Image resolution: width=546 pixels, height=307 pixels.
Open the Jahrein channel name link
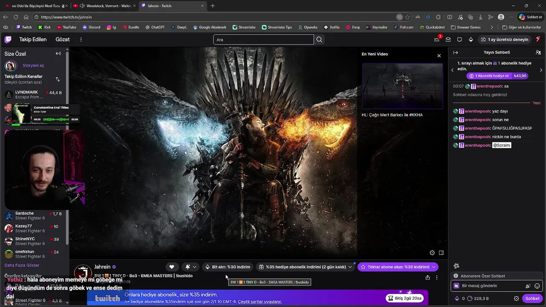(x=102, y=267)
